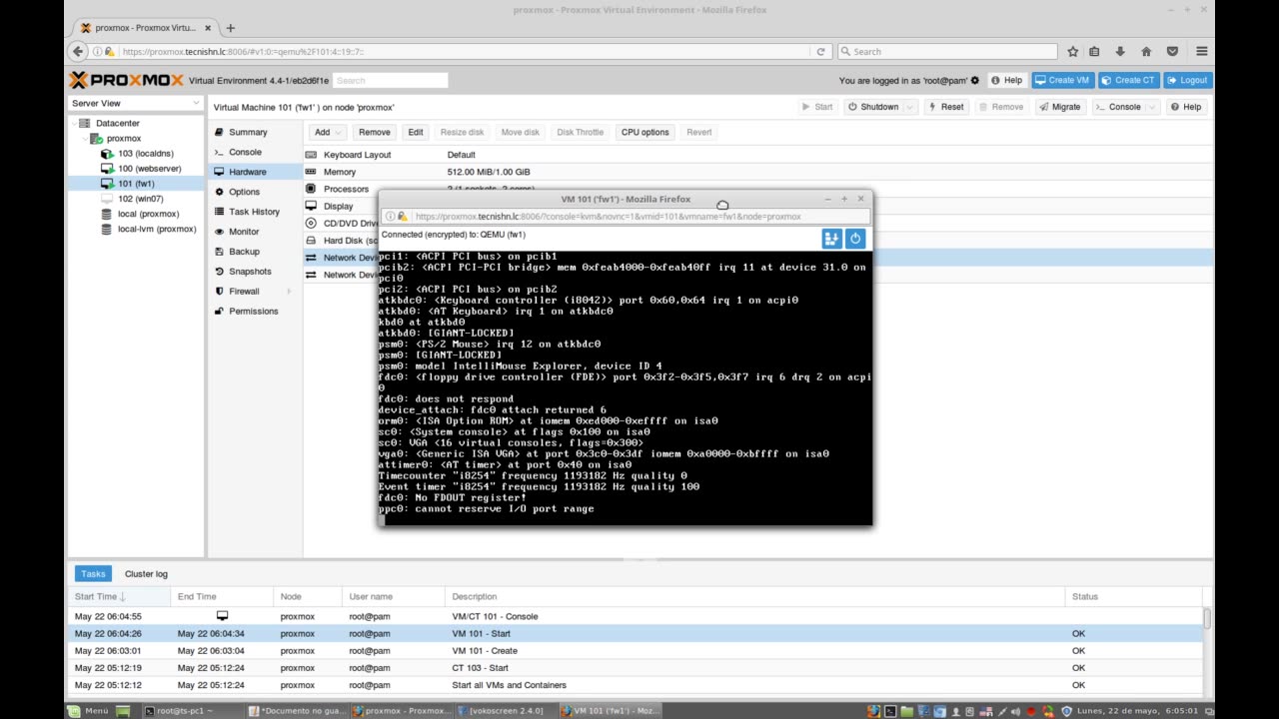Select 103 (localdns) container in tree
The image size is (1279, 719).
coord(145,154)
